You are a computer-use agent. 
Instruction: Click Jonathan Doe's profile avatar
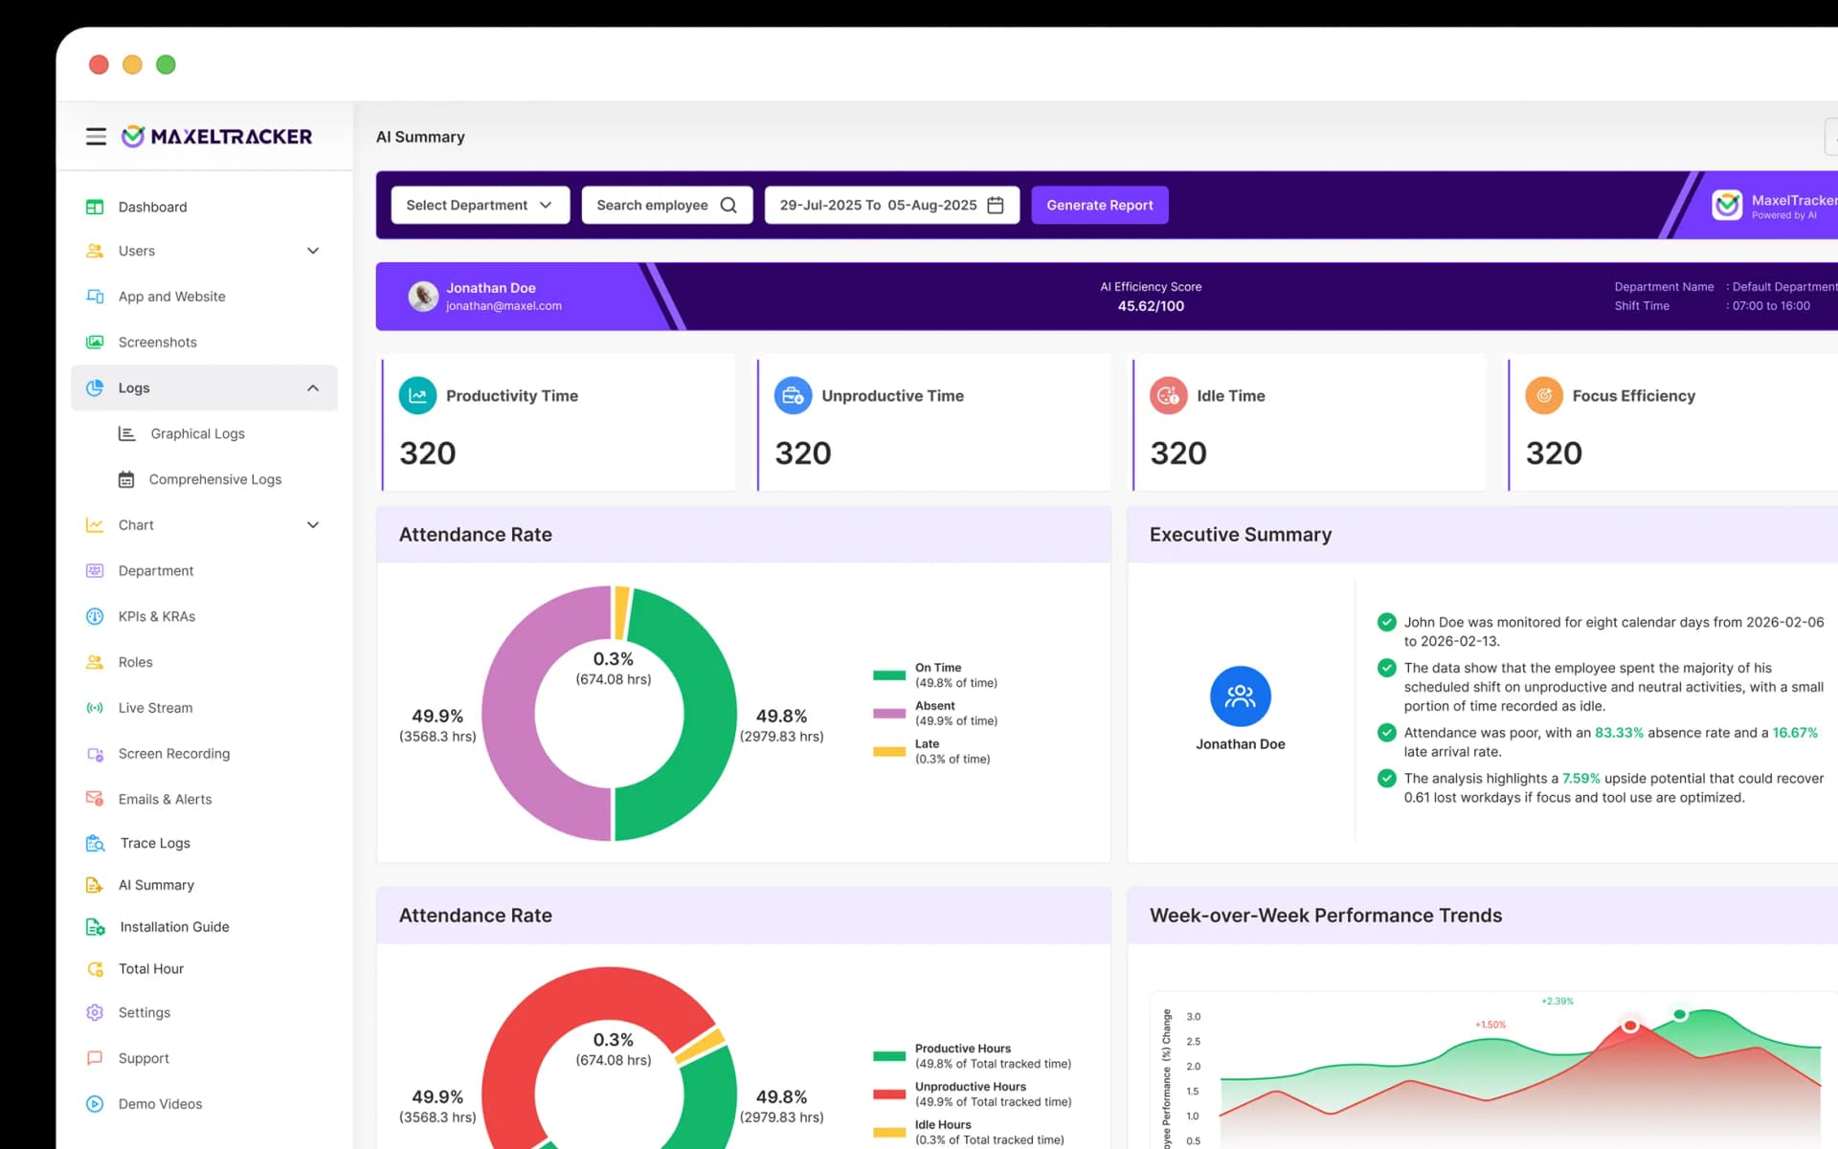pyautogui.click(x=423, y=297)
